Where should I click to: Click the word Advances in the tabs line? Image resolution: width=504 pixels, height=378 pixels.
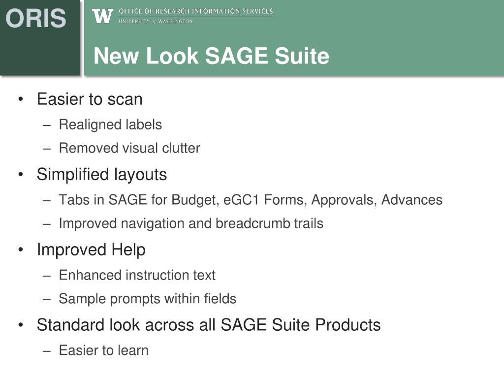pyautogui.click(x=412, y=200)
